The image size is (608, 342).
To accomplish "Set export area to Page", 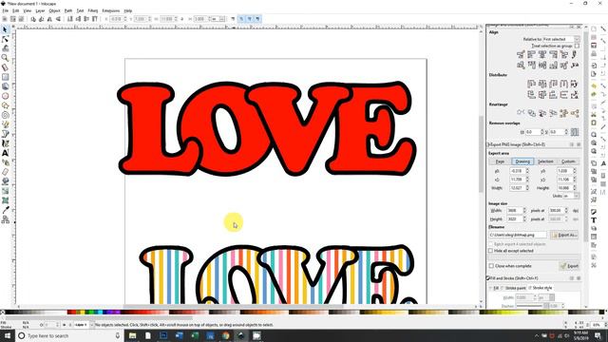I will pyautogui.click(x=500, y=161).
